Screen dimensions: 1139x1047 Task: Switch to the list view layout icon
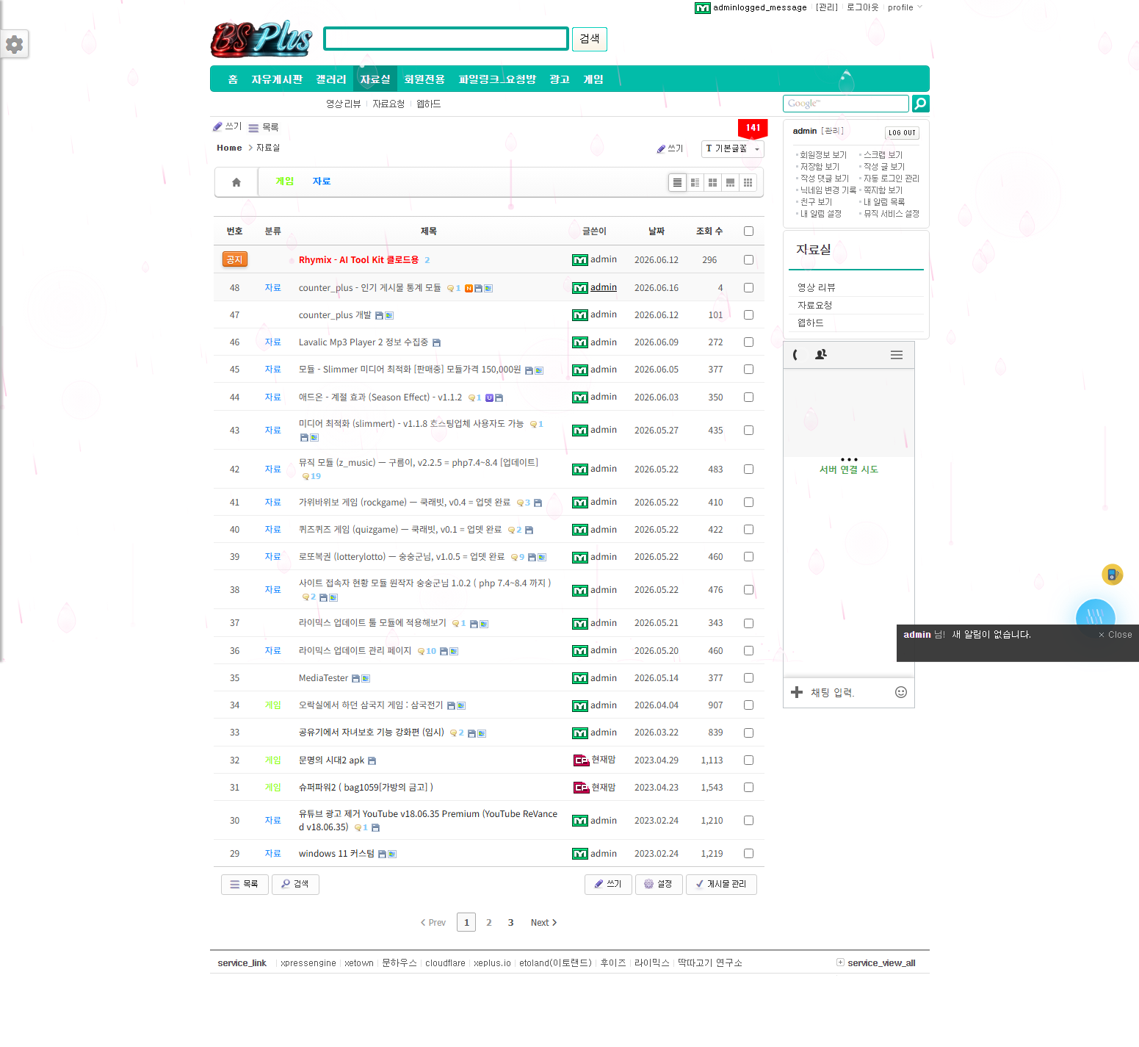click(x=677, y=182)
